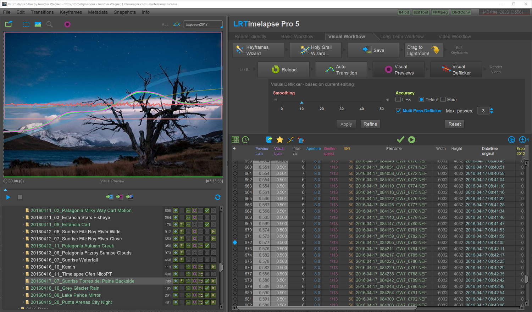Toggle the keyframe diamond on row 675
This screenshot has height=312, width=532.
click(x=235, y=261)
